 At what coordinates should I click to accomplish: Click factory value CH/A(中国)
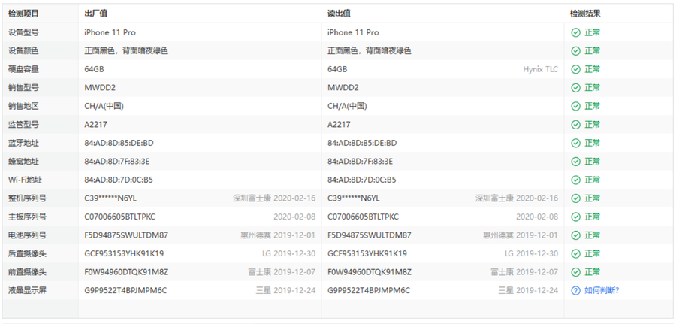[x=104, y=106]
